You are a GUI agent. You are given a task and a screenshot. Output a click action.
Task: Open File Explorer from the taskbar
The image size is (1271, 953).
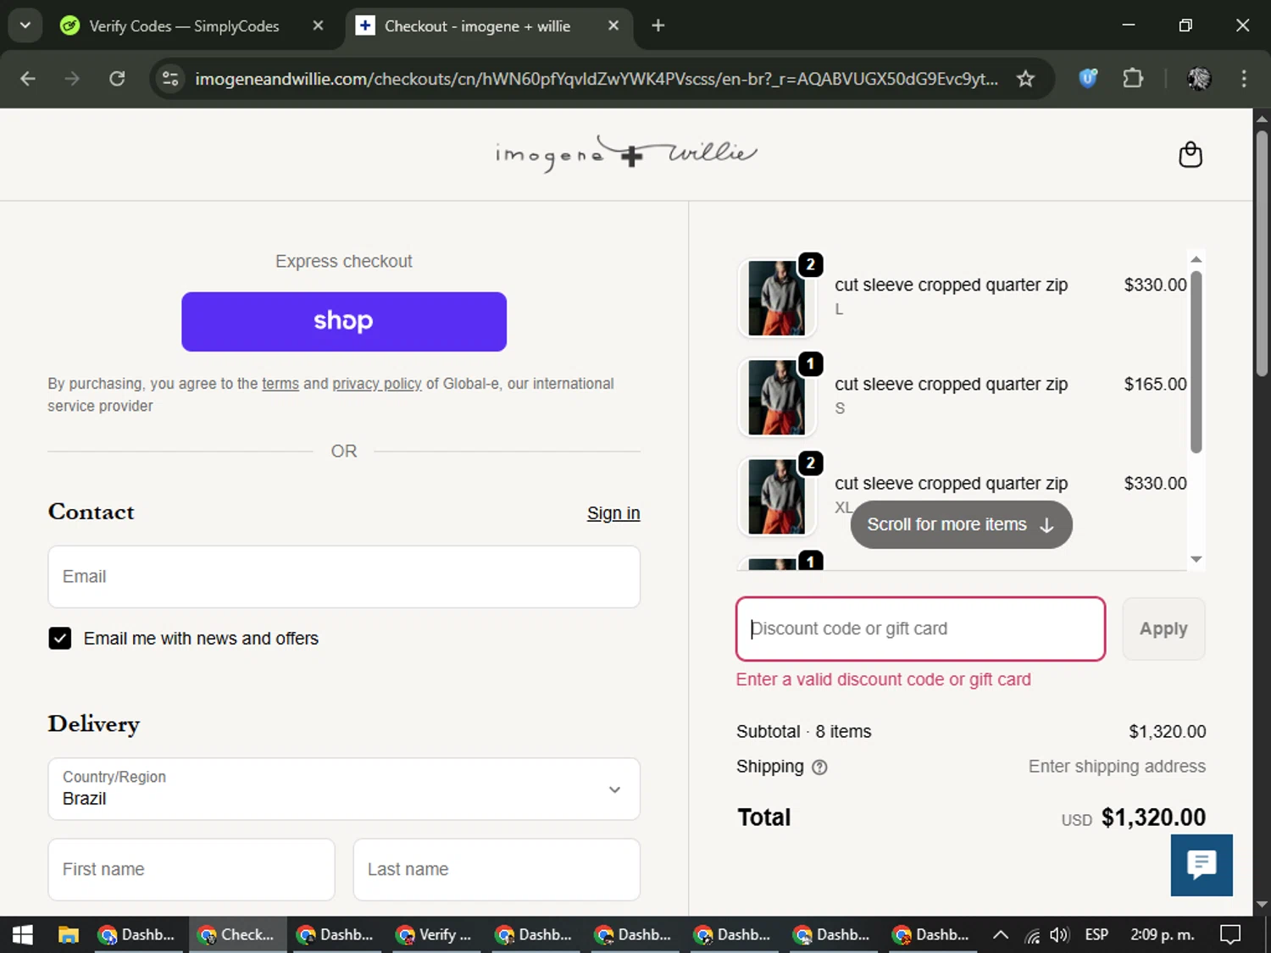tap(68, 934)
